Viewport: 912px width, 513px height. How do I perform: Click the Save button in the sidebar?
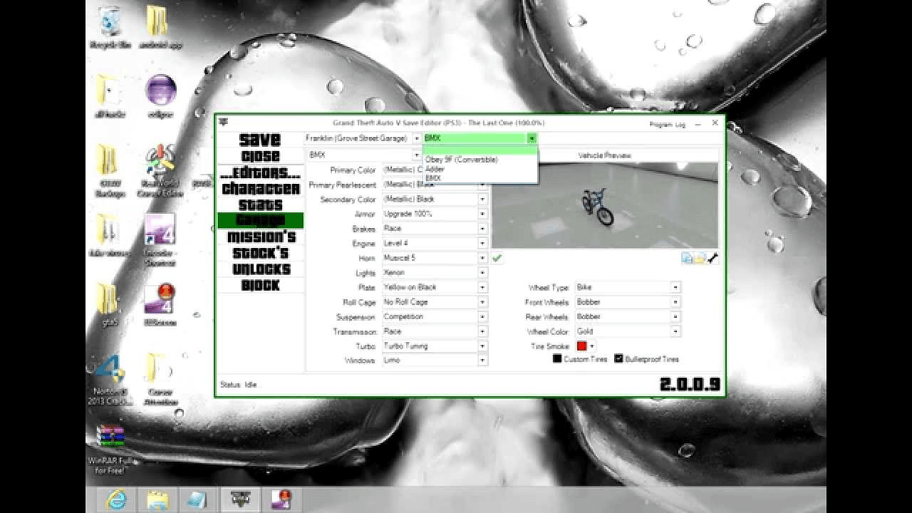(261, 140)
